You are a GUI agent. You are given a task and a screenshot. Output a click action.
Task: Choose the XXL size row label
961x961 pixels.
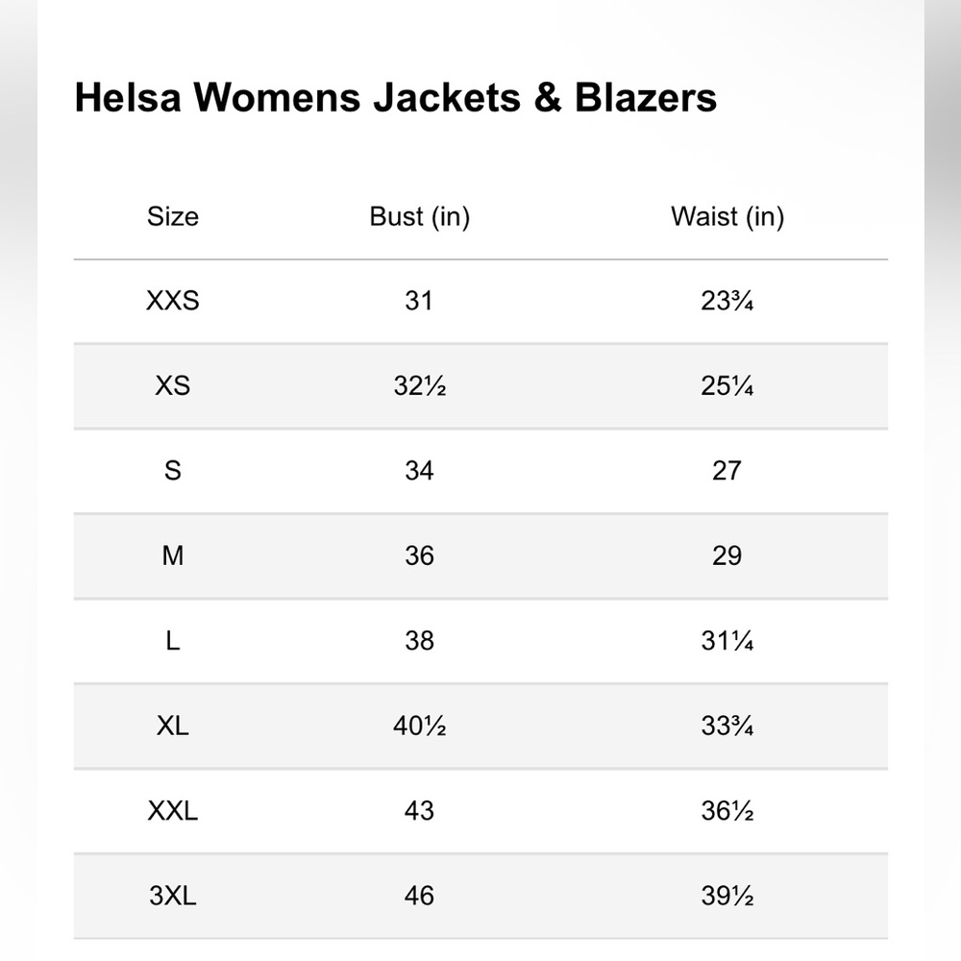coord(173,811)
